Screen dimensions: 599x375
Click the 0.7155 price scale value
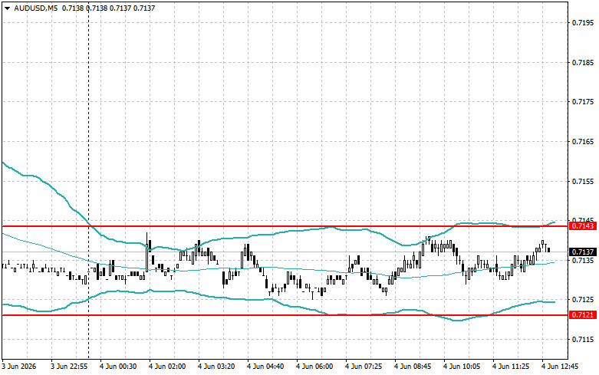[x=583, y=181]
